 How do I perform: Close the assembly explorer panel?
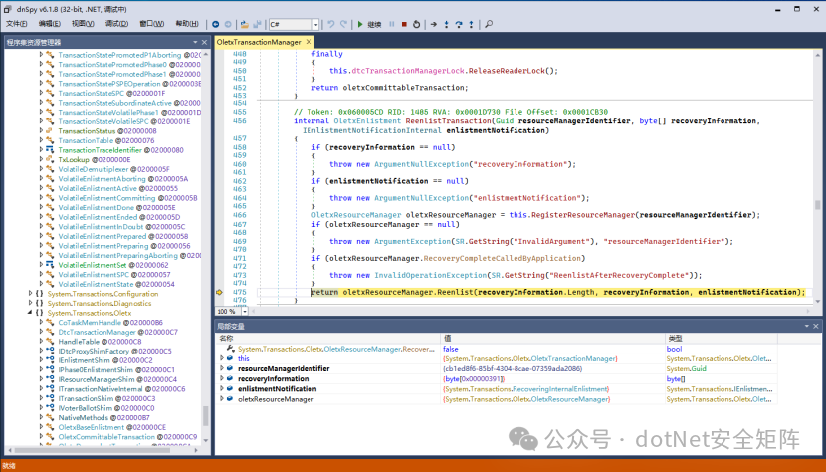coord(204,42)
